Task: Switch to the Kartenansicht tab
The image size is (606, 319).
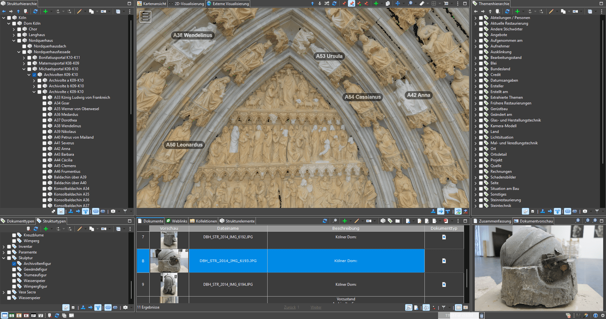Action: 152,4
